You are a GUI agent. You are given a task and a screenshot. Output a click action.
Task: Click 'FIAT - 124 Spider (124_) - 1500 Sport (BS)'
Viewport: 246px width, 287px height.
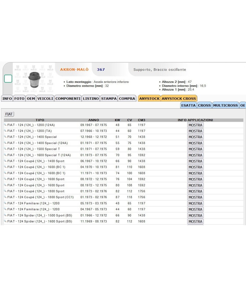[40, 215]
